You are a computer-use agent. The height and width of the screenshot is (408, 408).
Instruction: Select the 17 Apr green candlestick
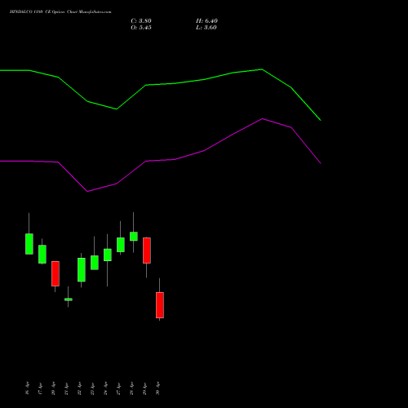pyautogui.click(x=42, y=254)
